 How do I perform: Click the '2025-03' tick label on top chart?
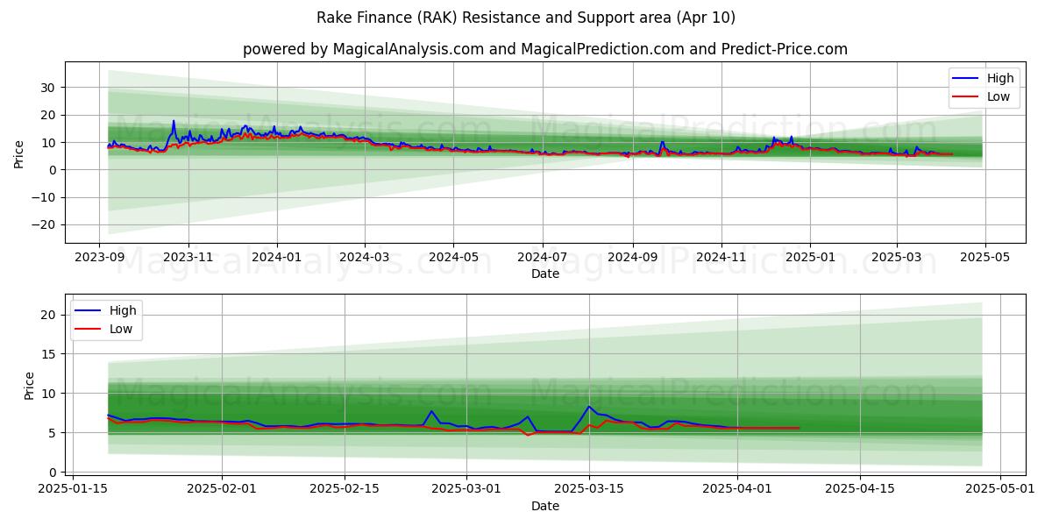pos(896,258)
